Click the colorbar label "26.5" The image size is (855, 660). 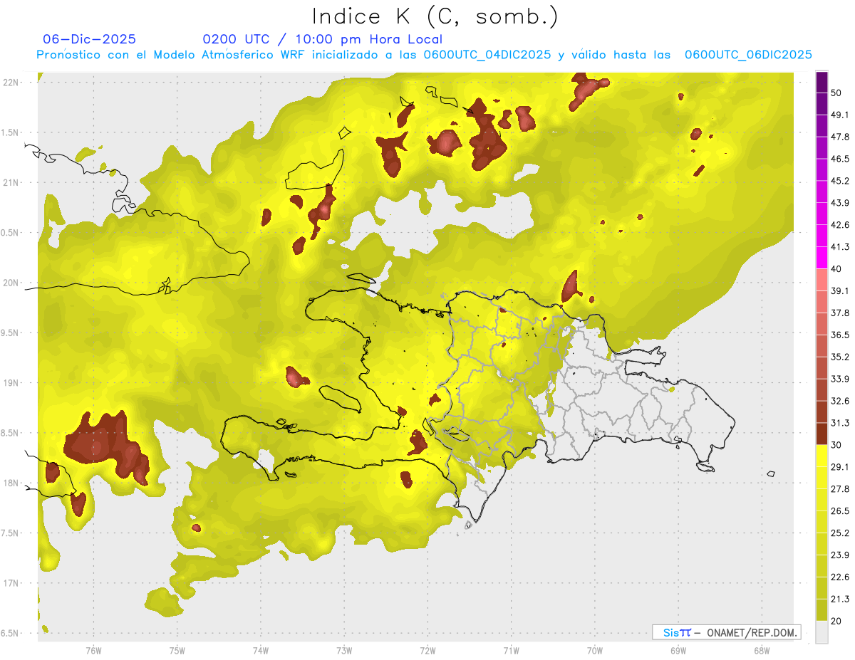tap(839, 511)
